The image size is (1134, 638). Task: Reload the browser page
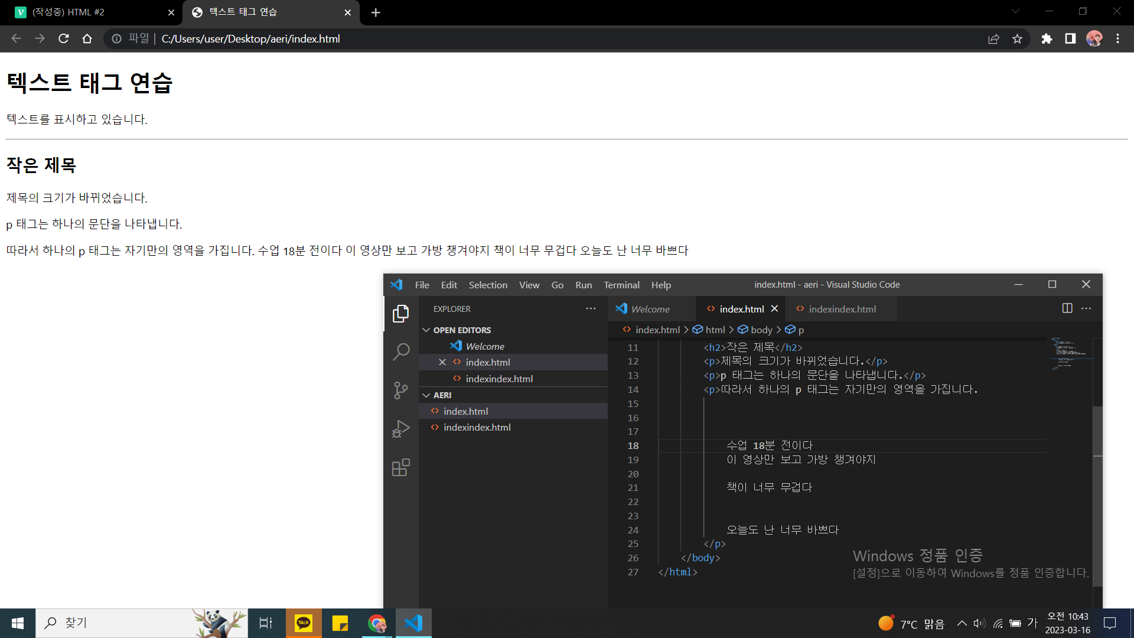pos(64,39)
